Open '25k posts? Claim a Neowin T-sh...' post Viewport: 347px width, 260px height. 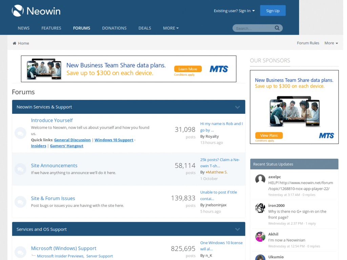[x=220, y=163]
